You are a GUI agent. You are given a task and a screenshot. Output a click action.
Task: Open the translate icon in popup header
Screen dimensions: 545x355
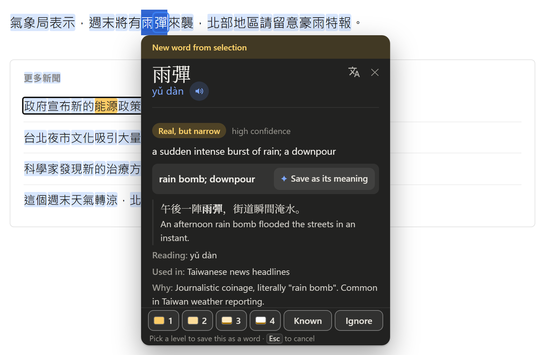click(x=354, y=72)
